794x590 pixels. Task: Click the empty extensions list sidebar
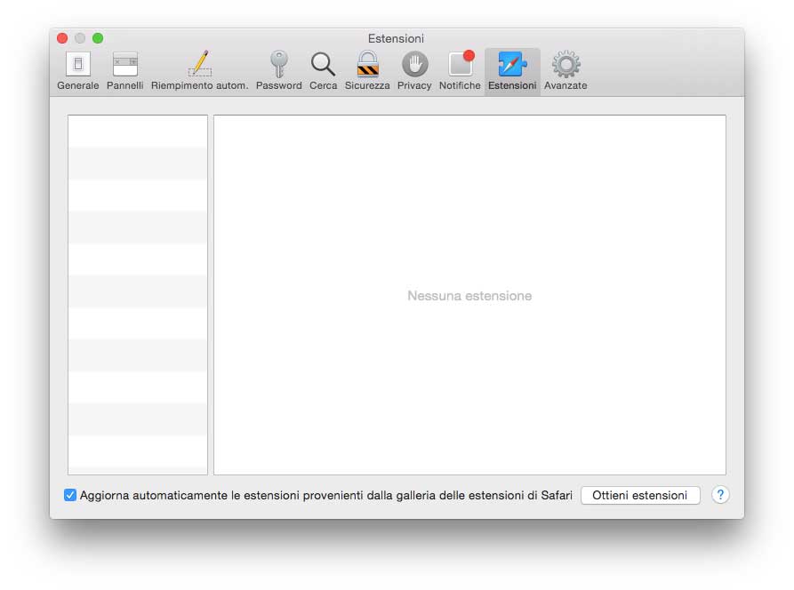[x=138, y=294]
